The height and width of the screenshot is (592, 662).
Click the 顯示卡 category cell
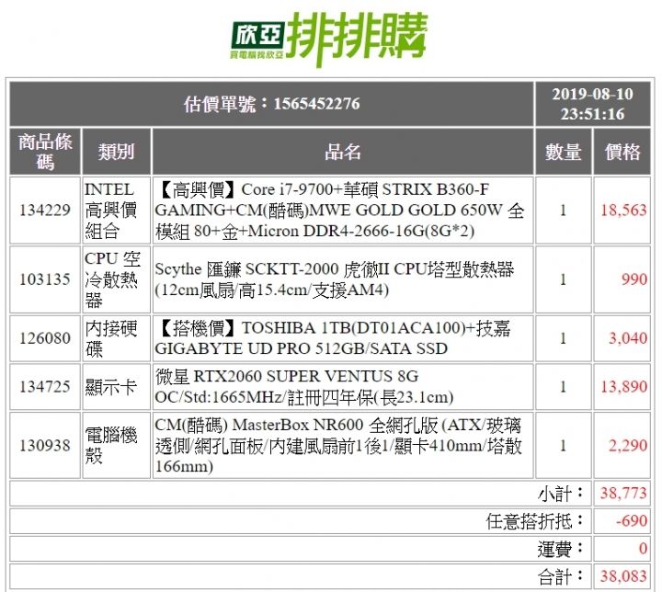coord(117,387)
